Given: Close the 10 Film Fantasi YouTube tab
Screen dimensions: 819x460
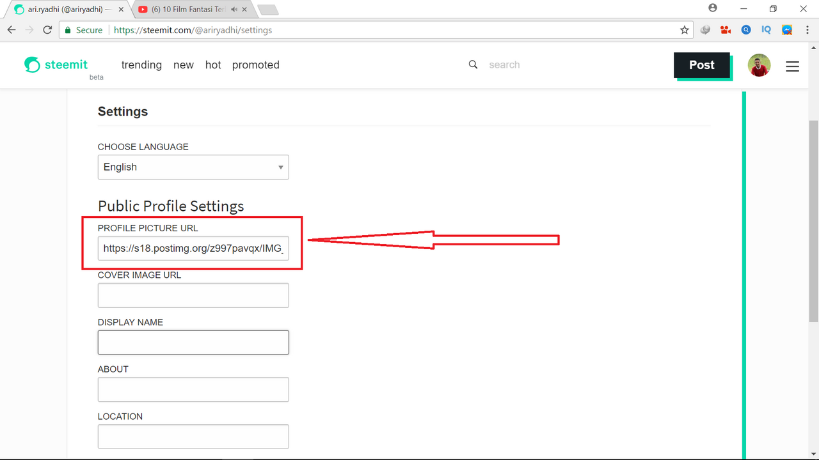Looking at the screenshot, I should pos(245,10).
